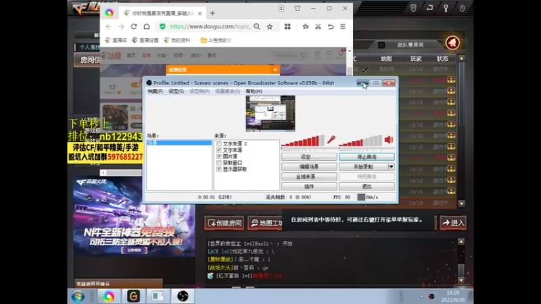Uncheck the 图片源 source checkbox
This screenshot has width=541, height=304.
[218, 157]
